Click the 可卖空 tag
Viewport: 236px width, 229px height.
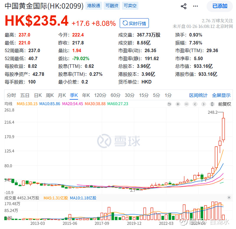[130, 6]
